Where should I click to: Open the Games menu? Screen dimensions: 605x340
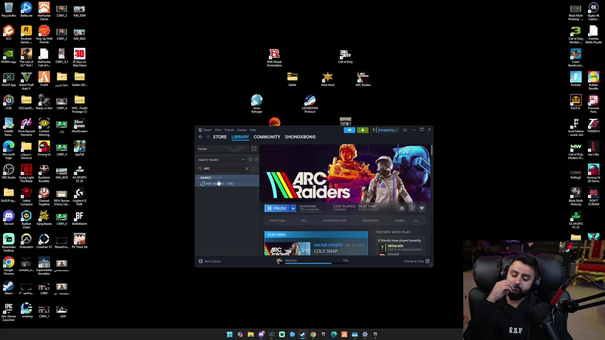coord(242,130)
